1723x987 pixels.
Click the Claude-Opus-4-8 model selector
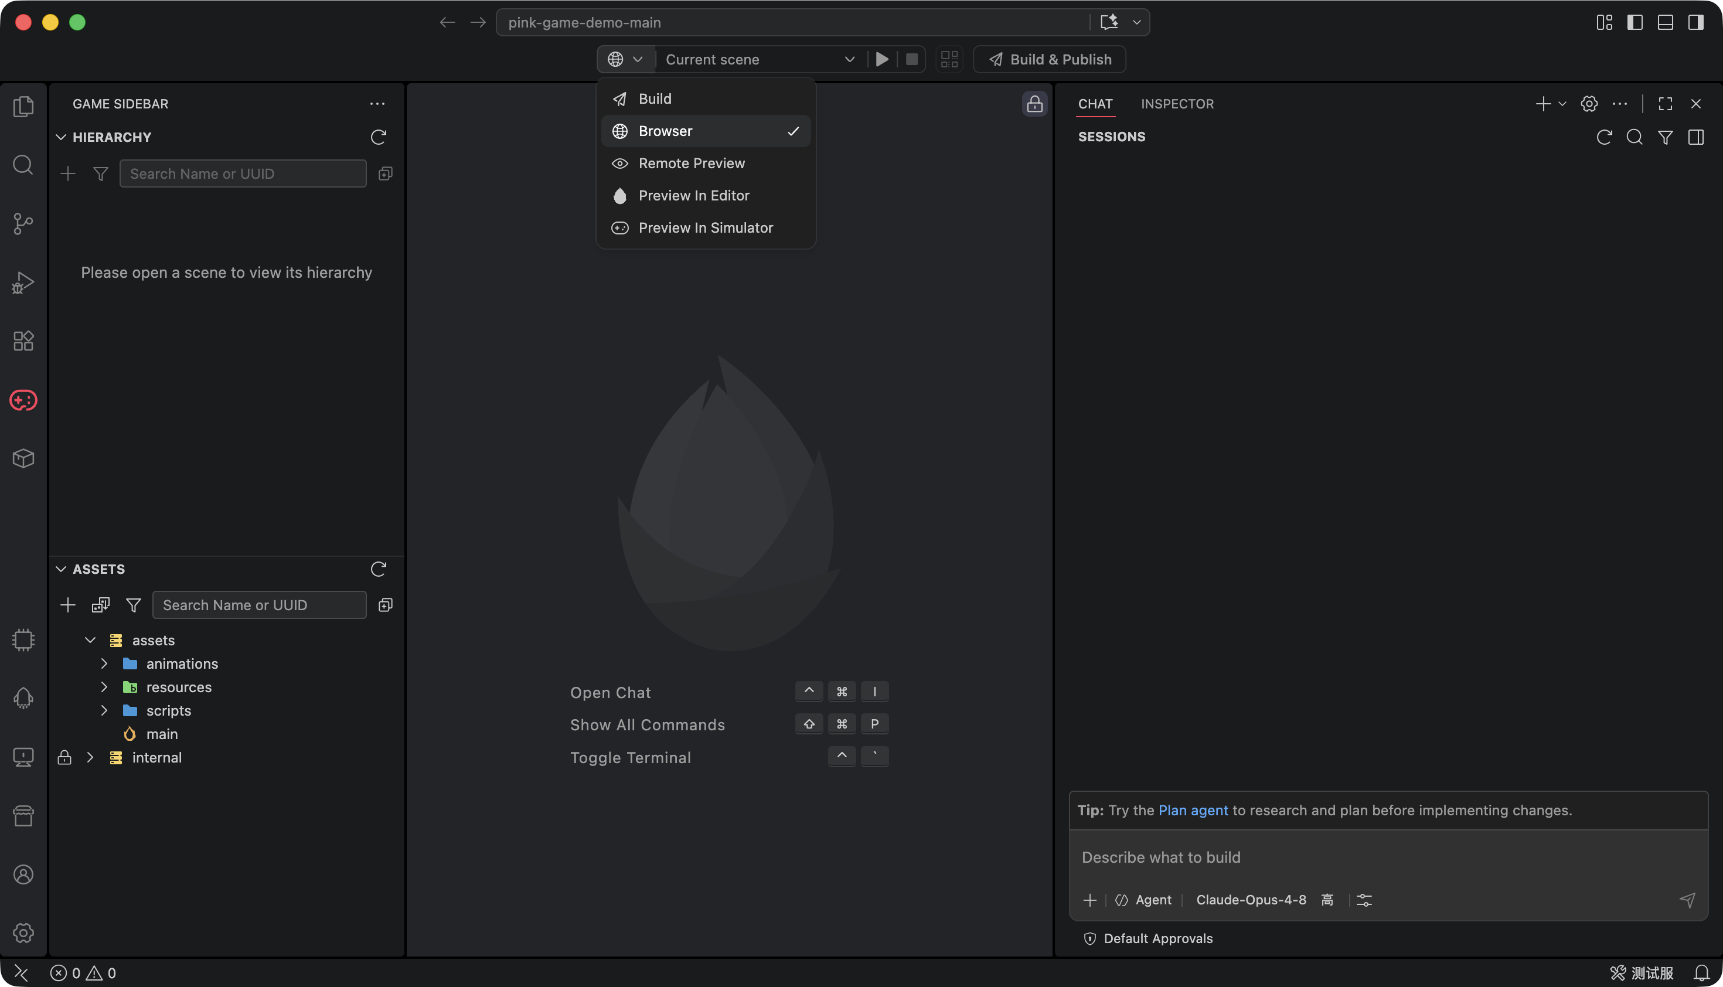point(1251,900)
